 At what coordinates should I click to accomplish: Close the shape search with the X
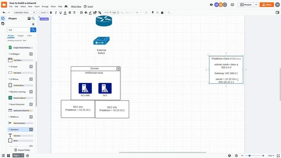click(x=33, y=24)
